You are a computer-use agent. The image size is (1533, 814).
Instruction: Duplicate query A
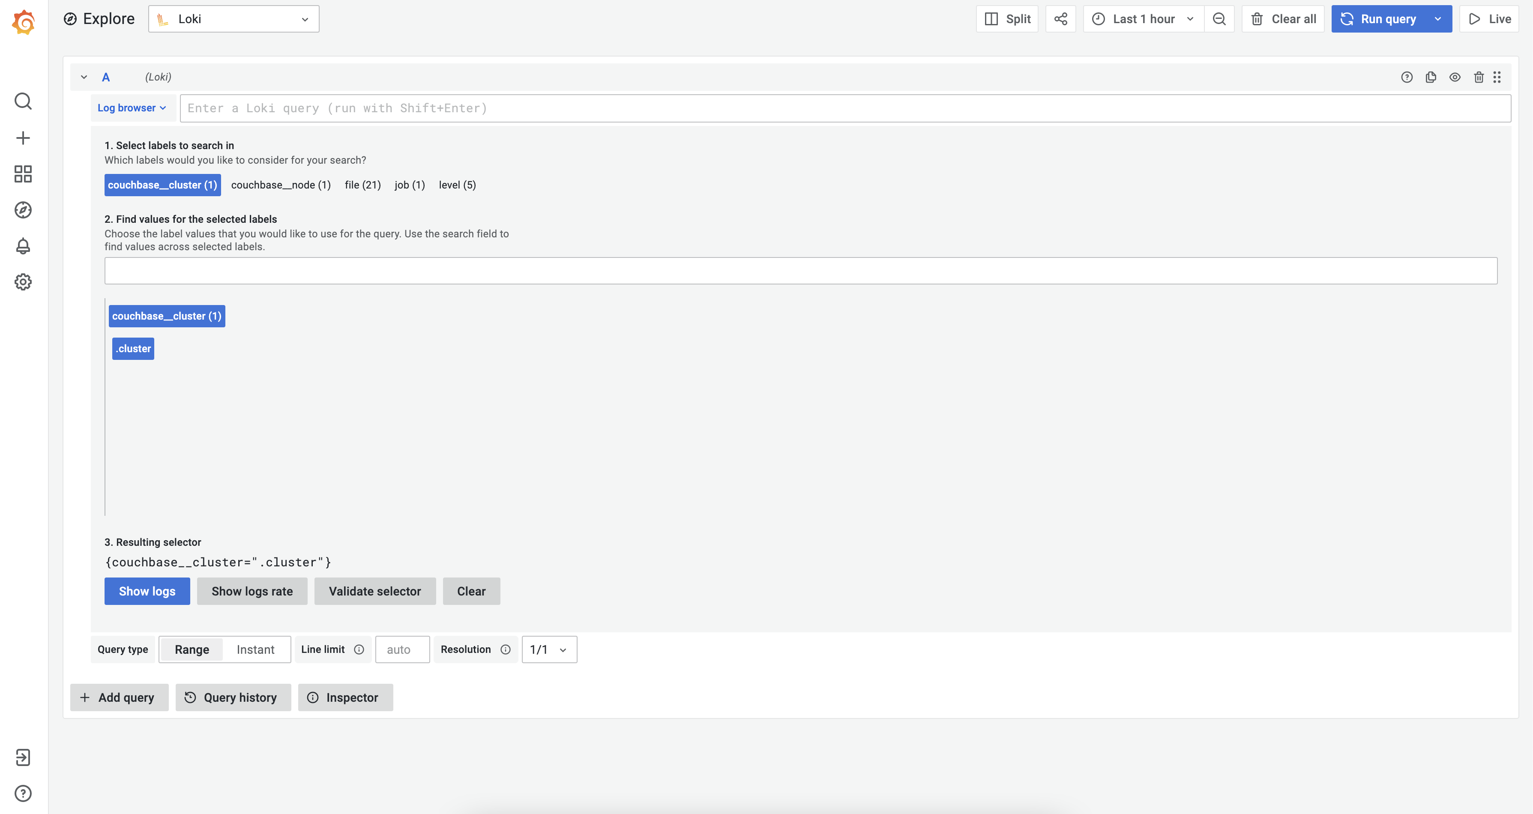pos(1431,78)
